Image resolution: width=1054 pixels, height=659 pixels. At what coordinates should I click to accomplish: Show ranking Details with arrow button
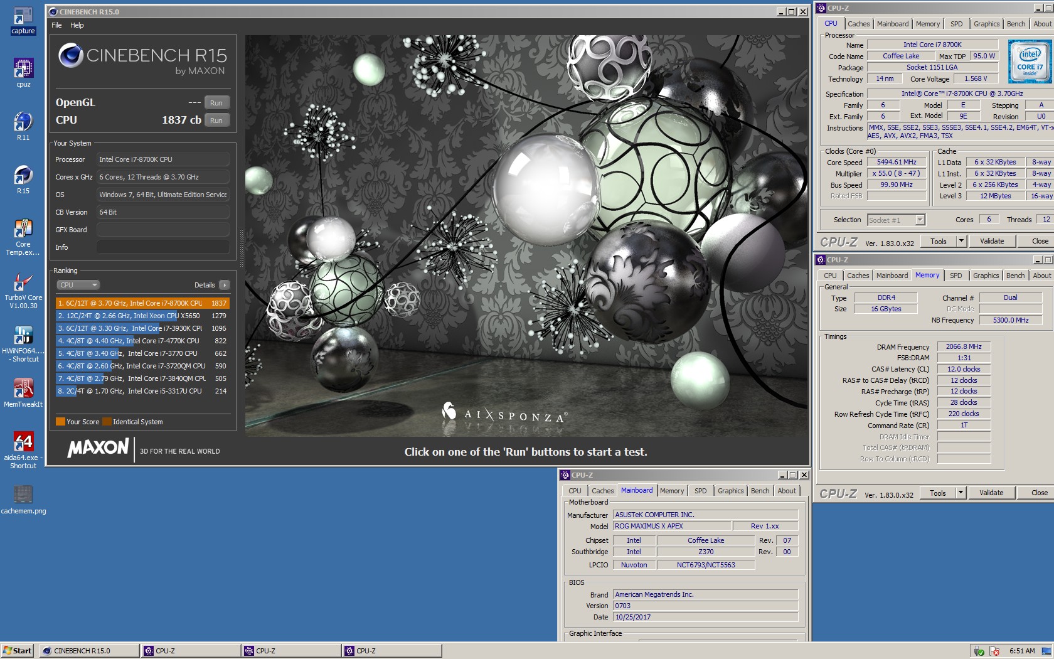coord(224,285)
